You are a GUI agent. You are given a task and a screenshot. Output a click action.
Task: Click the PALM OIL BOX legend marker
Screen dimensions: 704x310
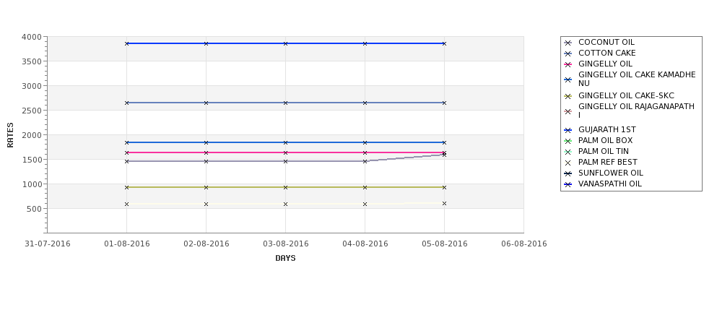[x=568, y=141]
